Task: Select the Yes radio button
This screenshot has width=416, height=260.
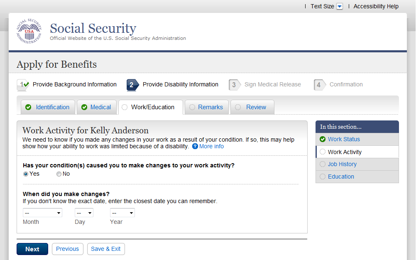Action: (x=26, y=174)
